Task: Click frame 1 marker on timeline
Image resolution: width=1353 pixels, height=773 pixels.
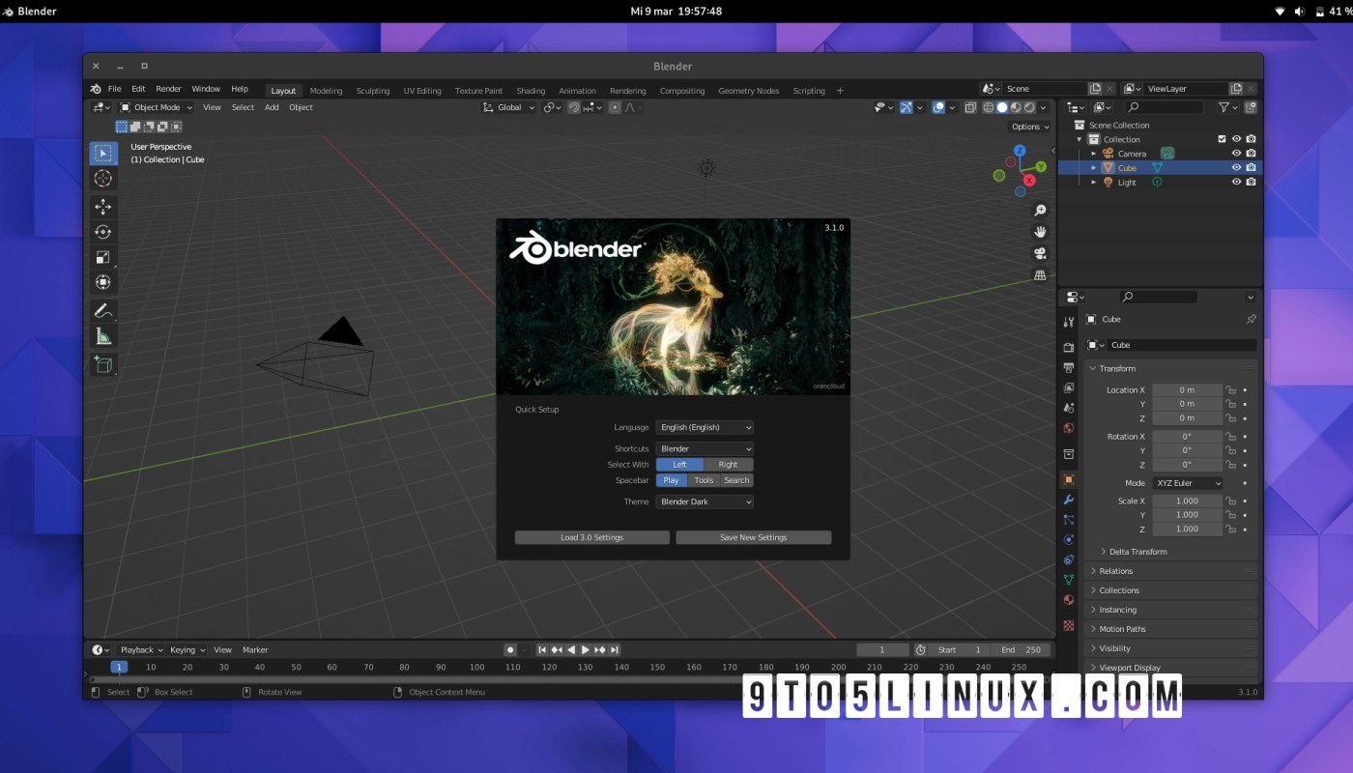Action: pyautogui.click(x=119, y=667)
